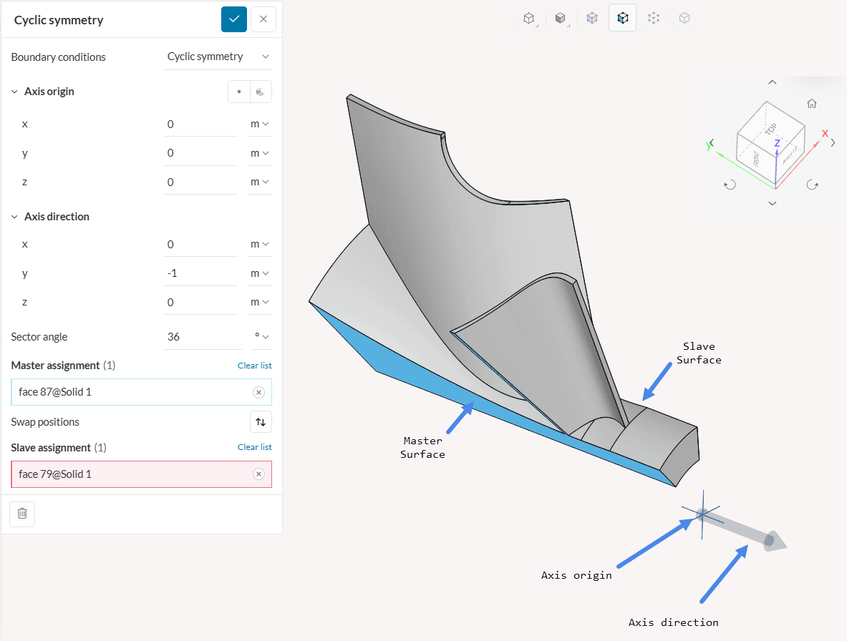Rotate view counterclockwise on the orientation cube
Viewport: 847px width, 641px height.
coord(730,185)
